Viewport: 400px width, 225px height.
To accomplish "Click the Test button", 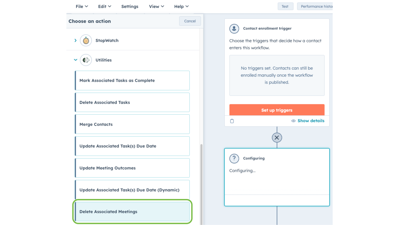I will tap(285, 6).
